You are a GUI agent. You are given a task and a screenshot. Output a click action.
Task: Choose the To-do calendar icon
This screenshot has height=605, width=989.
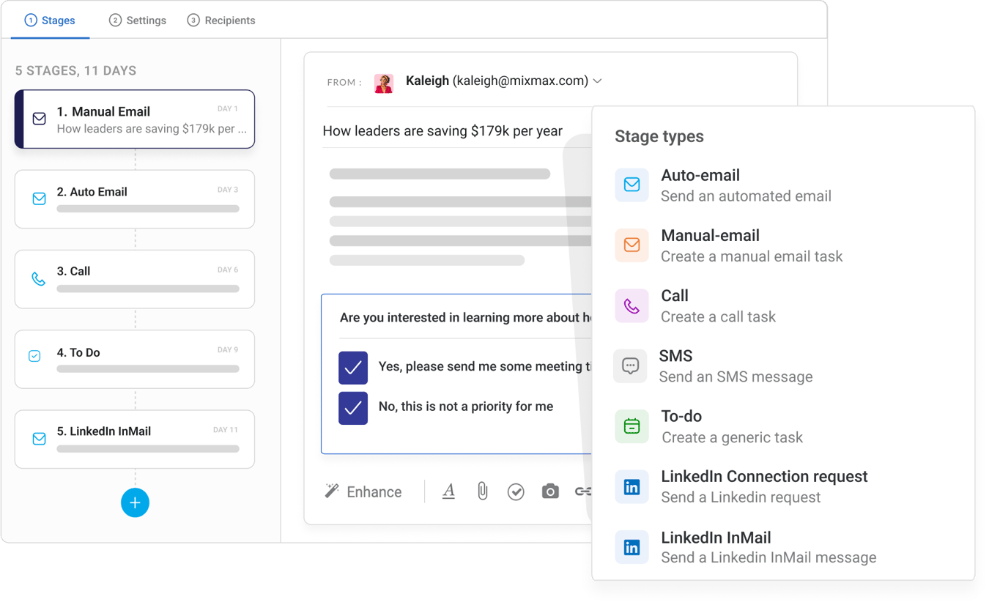point(631,426)
